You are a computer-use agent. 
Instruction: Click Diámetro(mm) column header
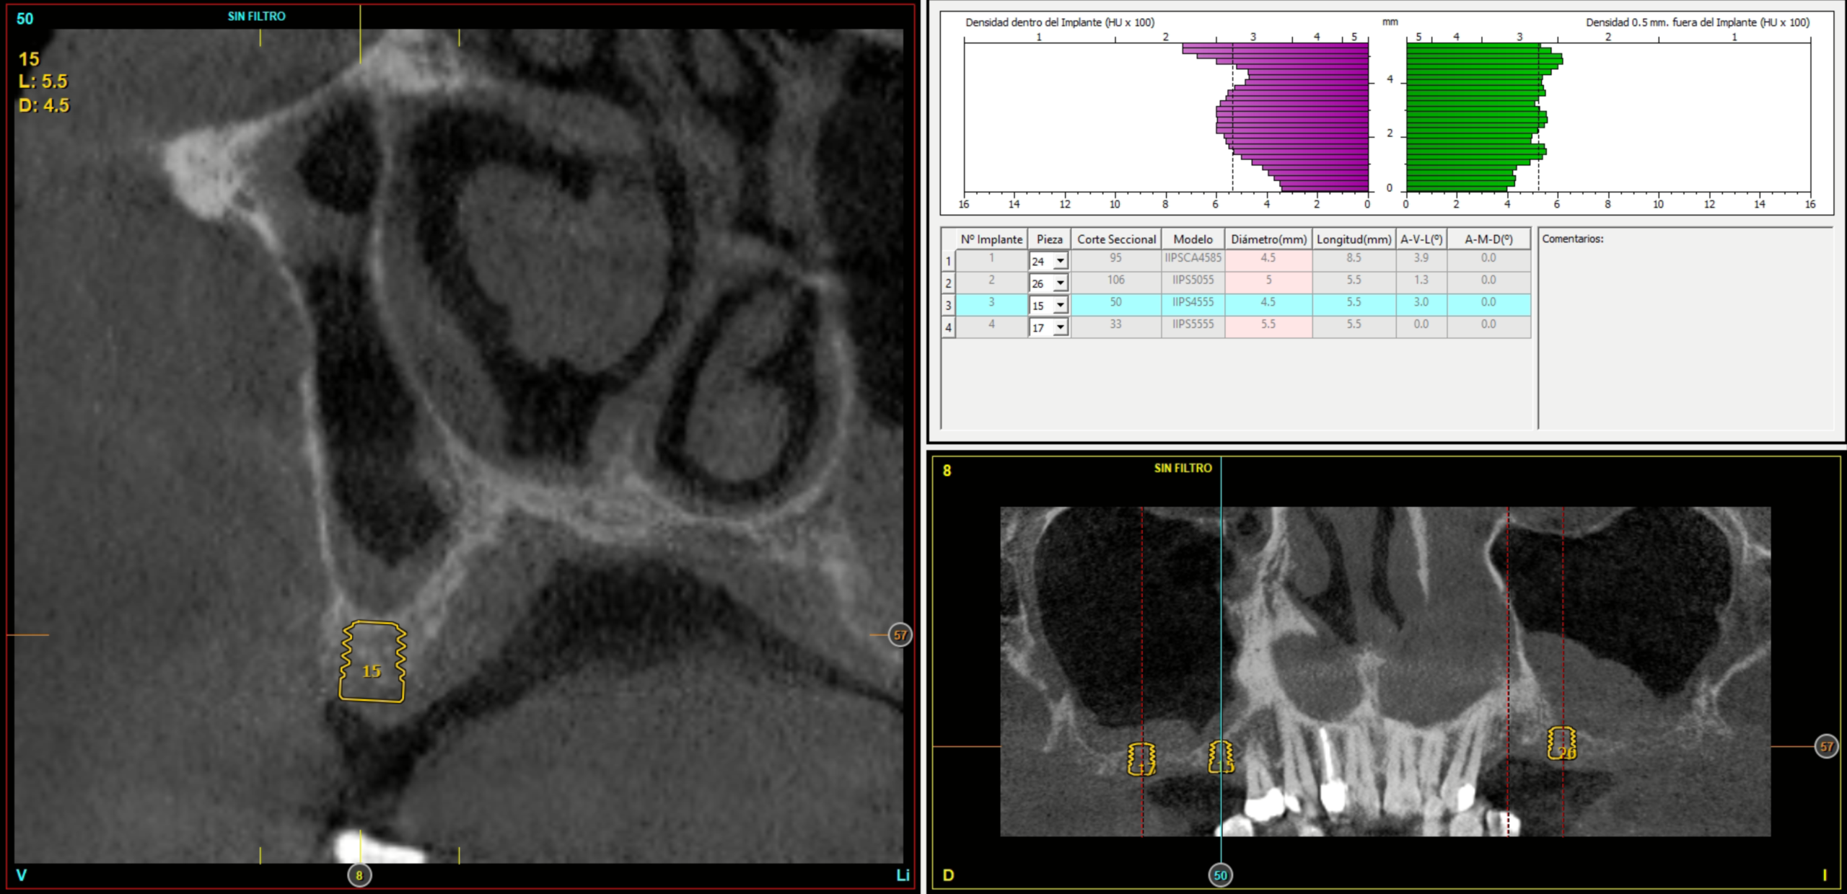[x=1268, y=239]
